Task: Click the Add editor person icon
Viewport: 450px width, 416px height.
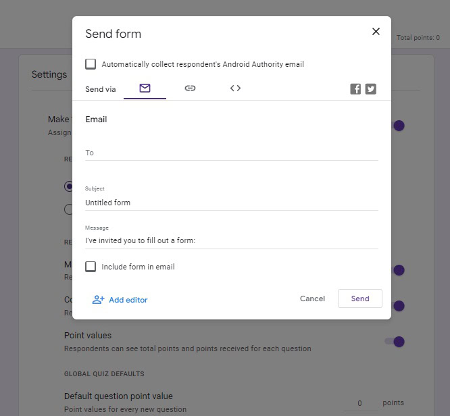Action: pos(98,300)
